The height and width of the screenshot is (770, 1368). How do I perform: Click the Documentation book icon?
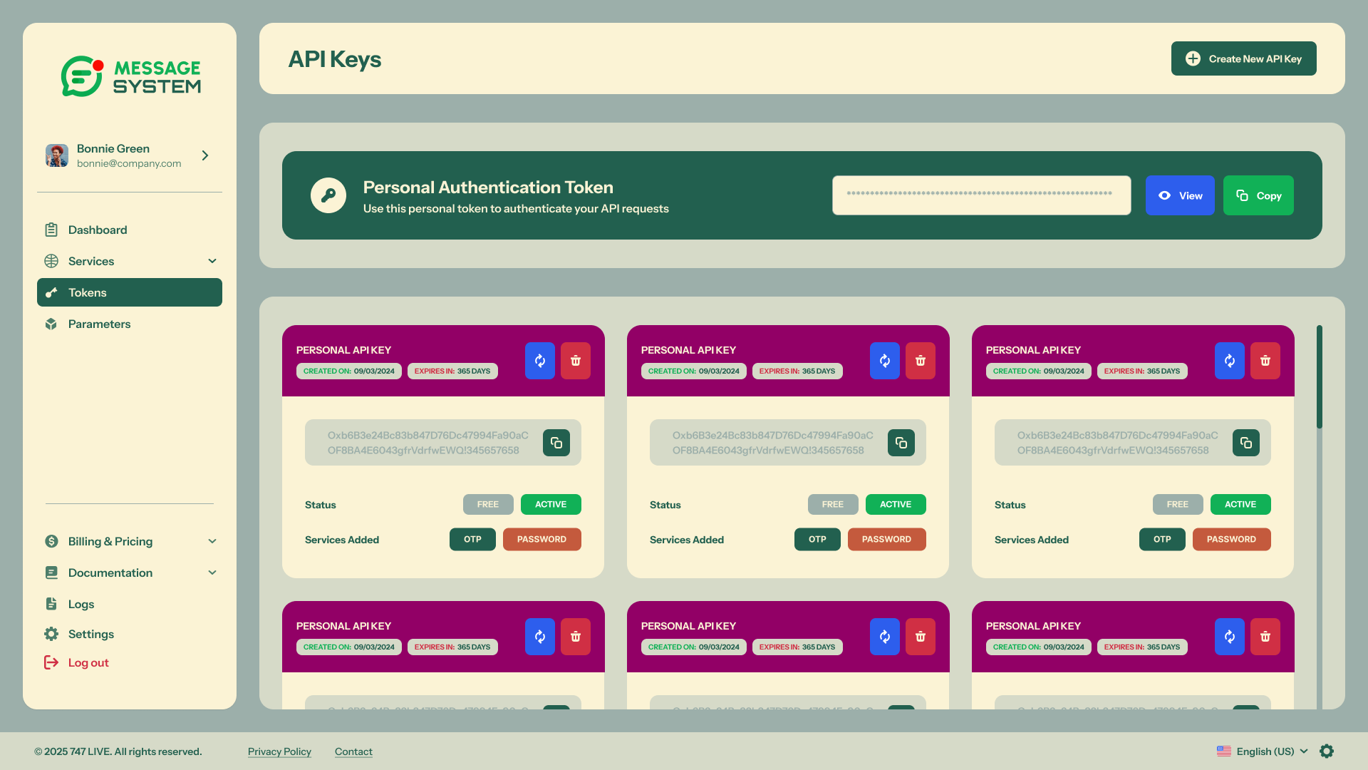coord(51,573)
